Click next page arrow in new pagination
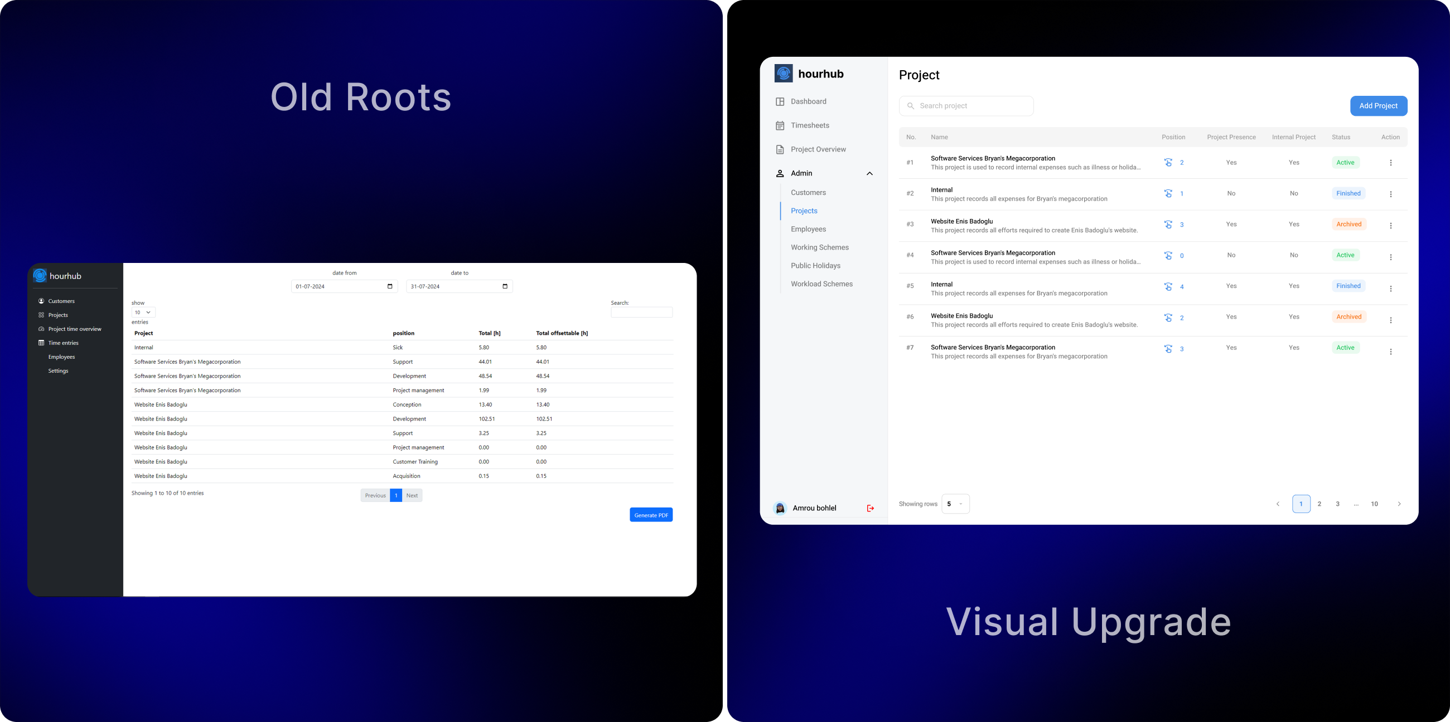The height and width of the screenshot is (722, 1450). 1399,504
